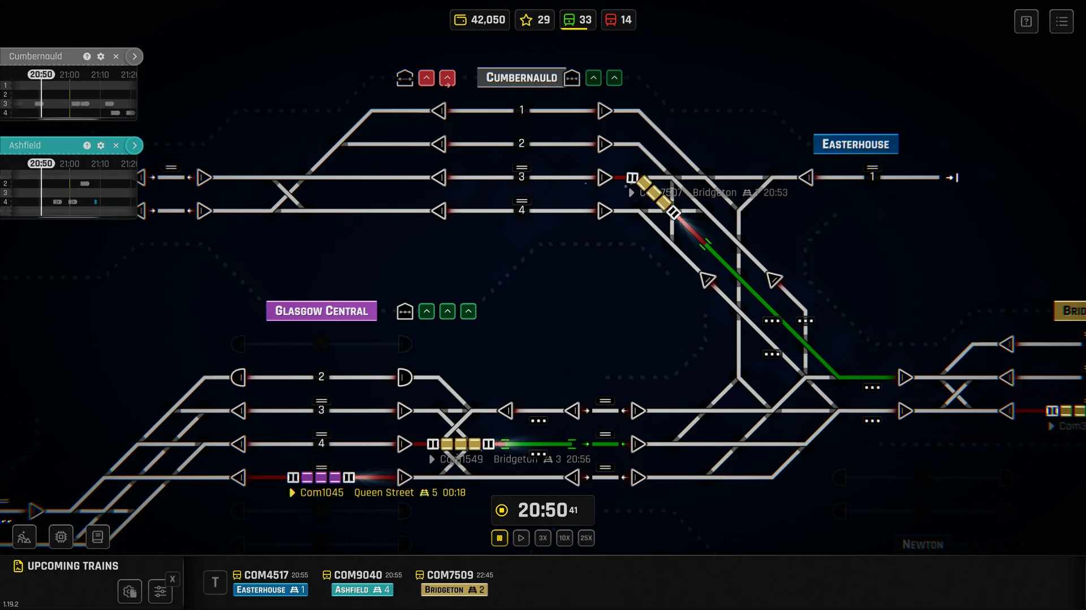The height and width of the screenshot is (610, 1086).
Task: Select the COM9040 Ashfield train tab
Action: [x=362, y=582]
